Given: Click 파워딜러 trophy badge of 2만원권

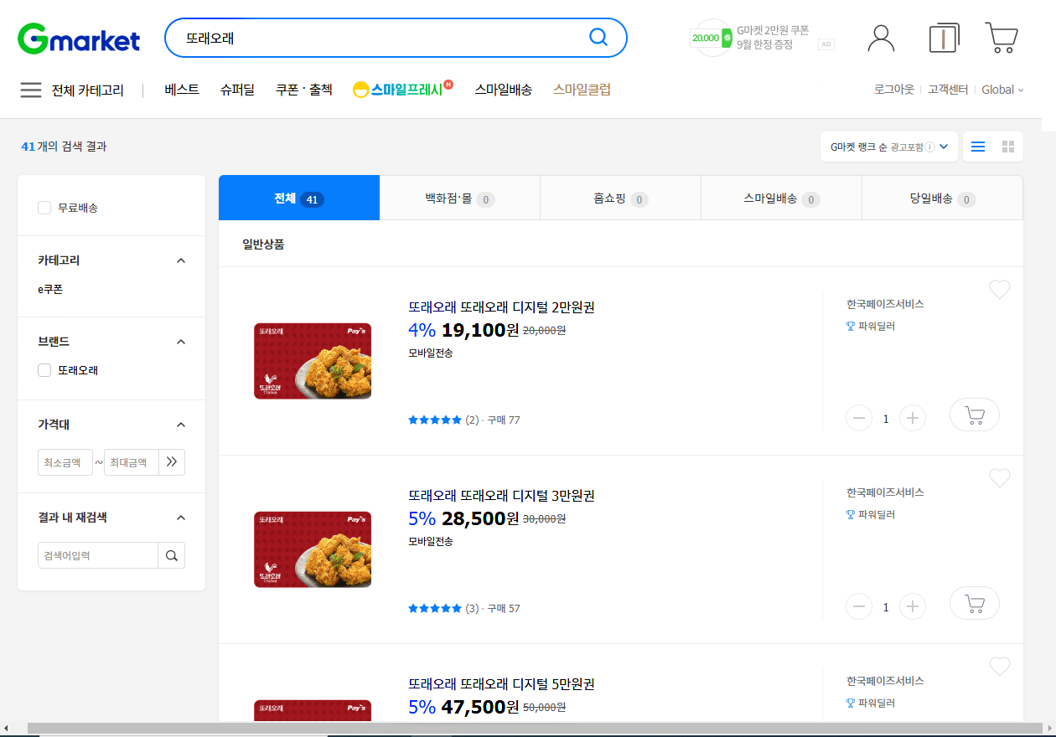Looking at the screenshot, I should pyautogui.click(x=871, y=326).
